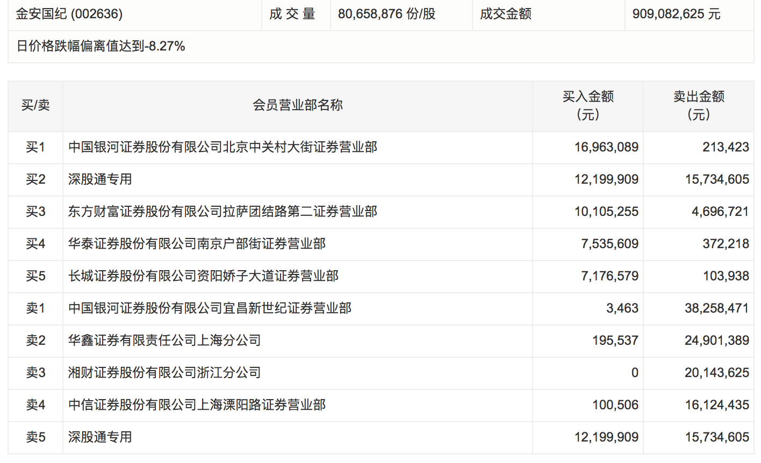Select buy amount 195,537
This screenshot has width=761, height=463.
pos(615,341)
